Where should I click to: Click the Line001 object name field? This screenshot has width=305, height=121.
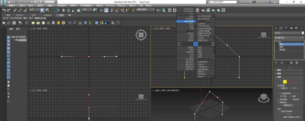point(287,33)
